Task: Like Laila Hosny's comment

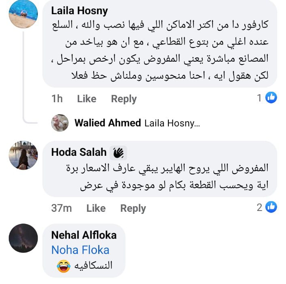Action: click(86, 99)
